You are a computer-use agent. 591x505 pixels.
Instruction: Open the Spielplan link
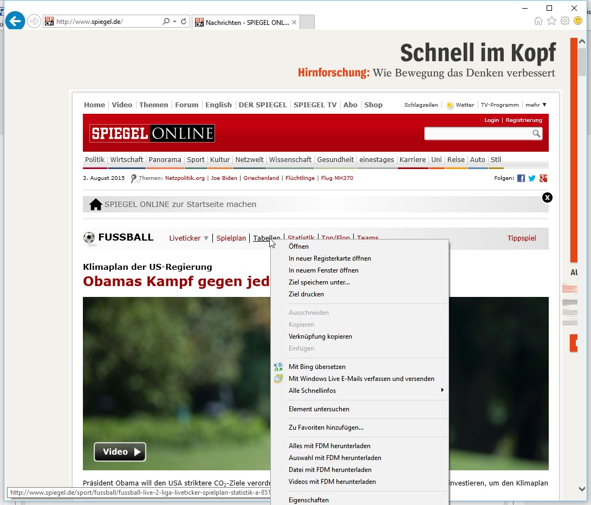[231, 238]
